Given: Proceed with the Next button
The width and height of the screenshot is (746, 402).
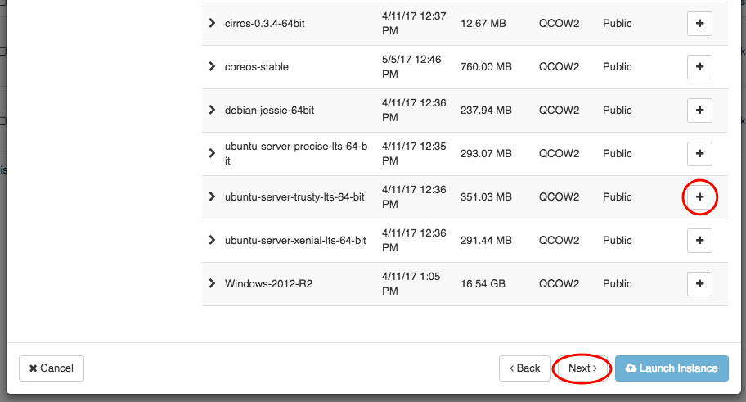Looking at the screenshot, I should coord(583,368).
